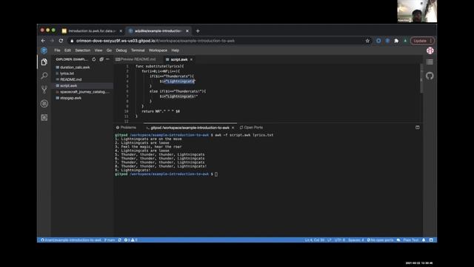Open the Debug menu
The image size is (474, 267).
[x=121, y=50]
